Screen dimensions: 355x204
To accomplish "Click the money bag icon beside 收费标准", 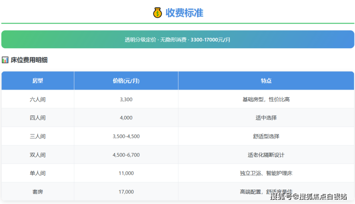I will [x=158, y=13].
